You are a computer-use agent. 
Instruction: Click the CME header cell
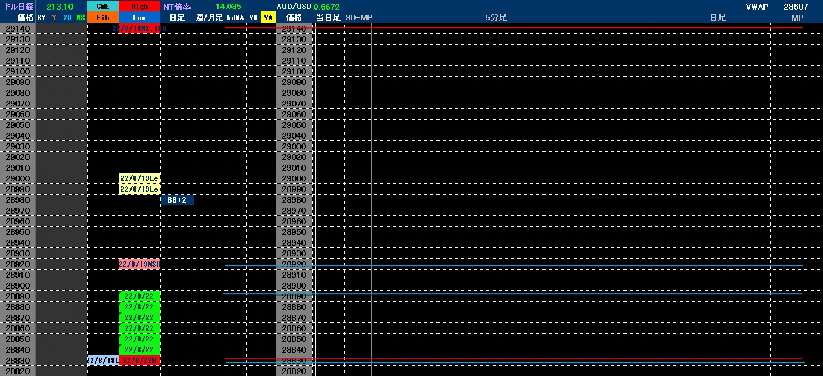[x=102, y=7]
